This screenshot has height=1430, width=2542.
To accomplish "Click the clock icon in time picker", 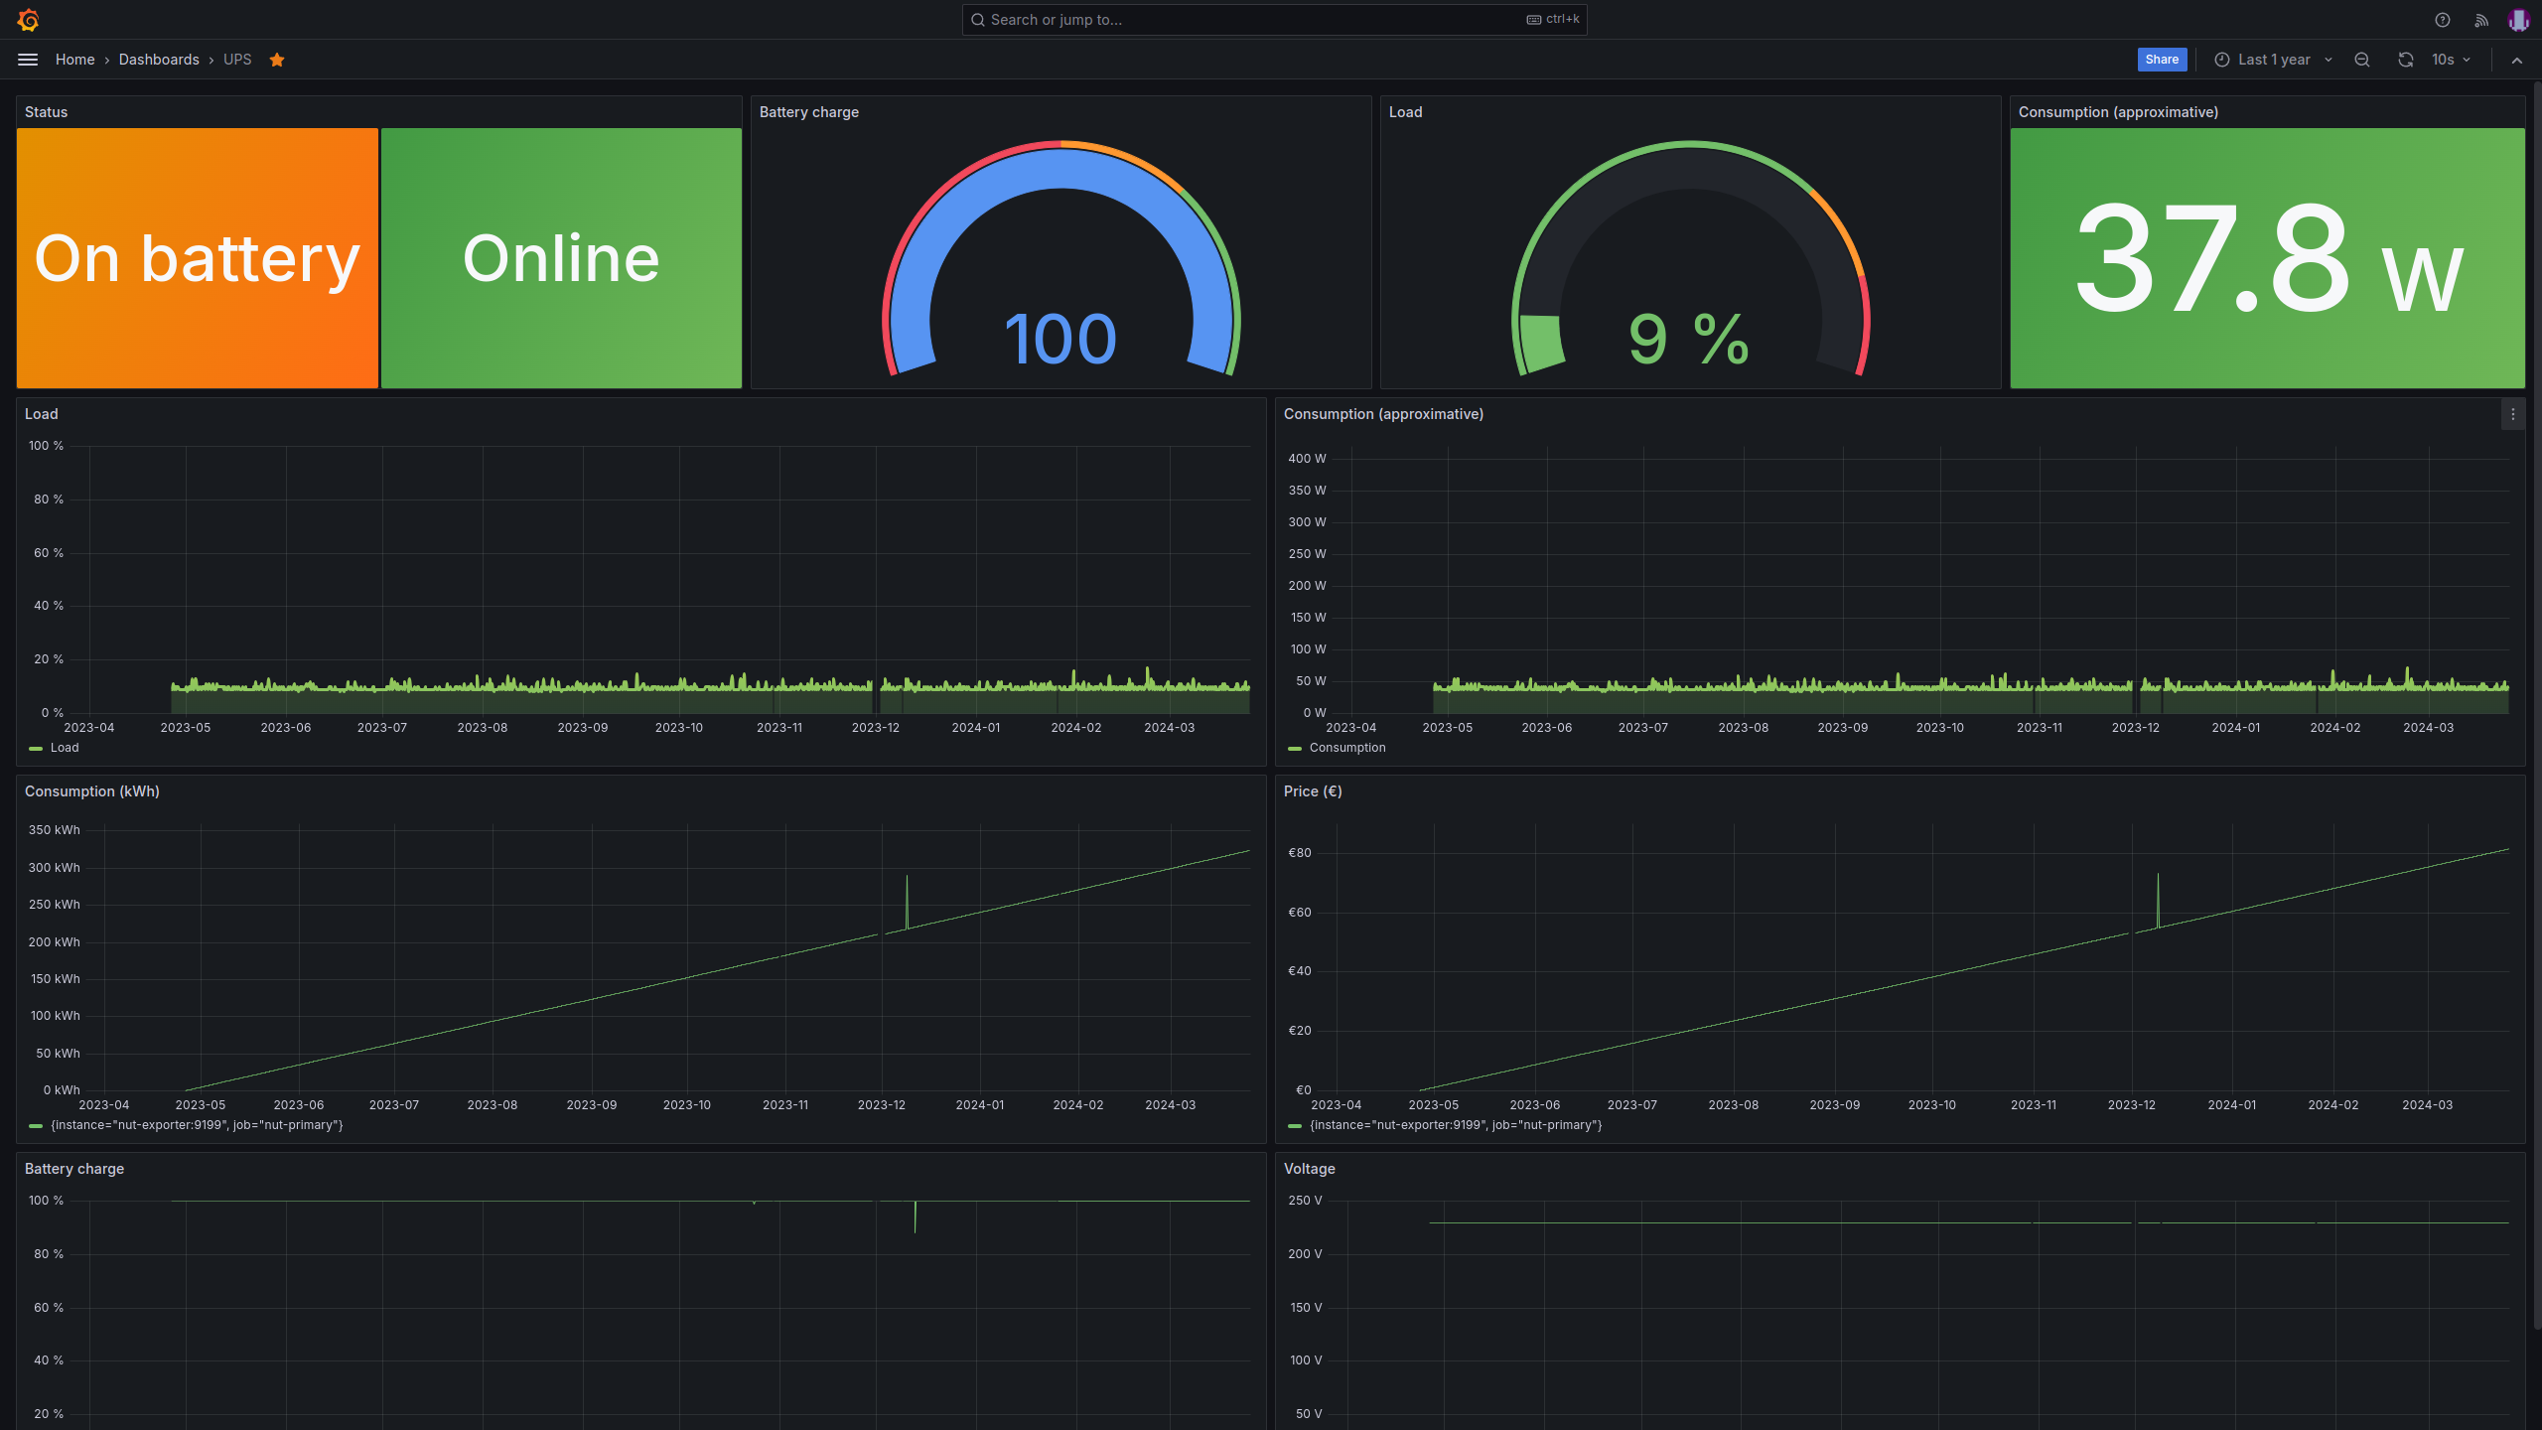I will [2222, 60].
